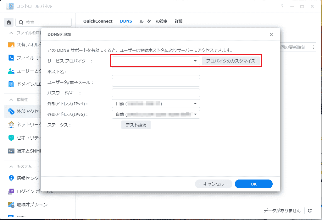Focus the パスワード/キー field
This screenshot has width=322, height=220.
pyautogui.click(x=156, y=93)
